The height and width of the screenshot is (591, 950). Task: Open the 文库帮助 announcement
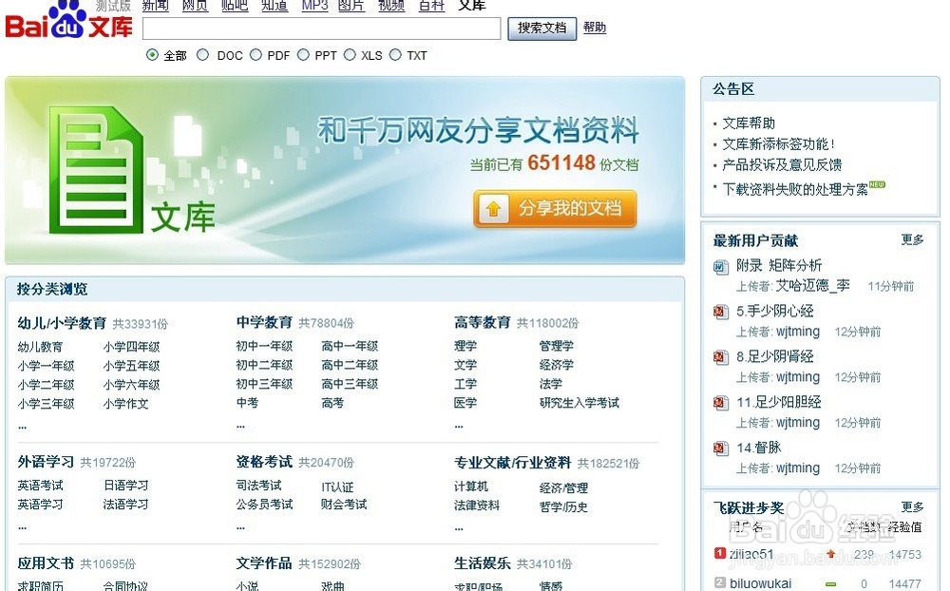coord(749,124)
